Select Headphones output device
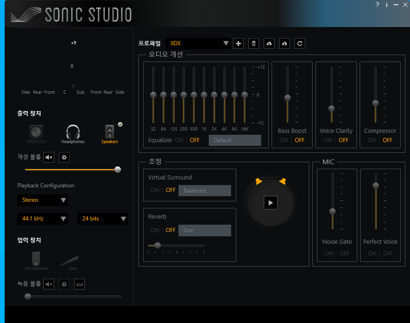 73,134
